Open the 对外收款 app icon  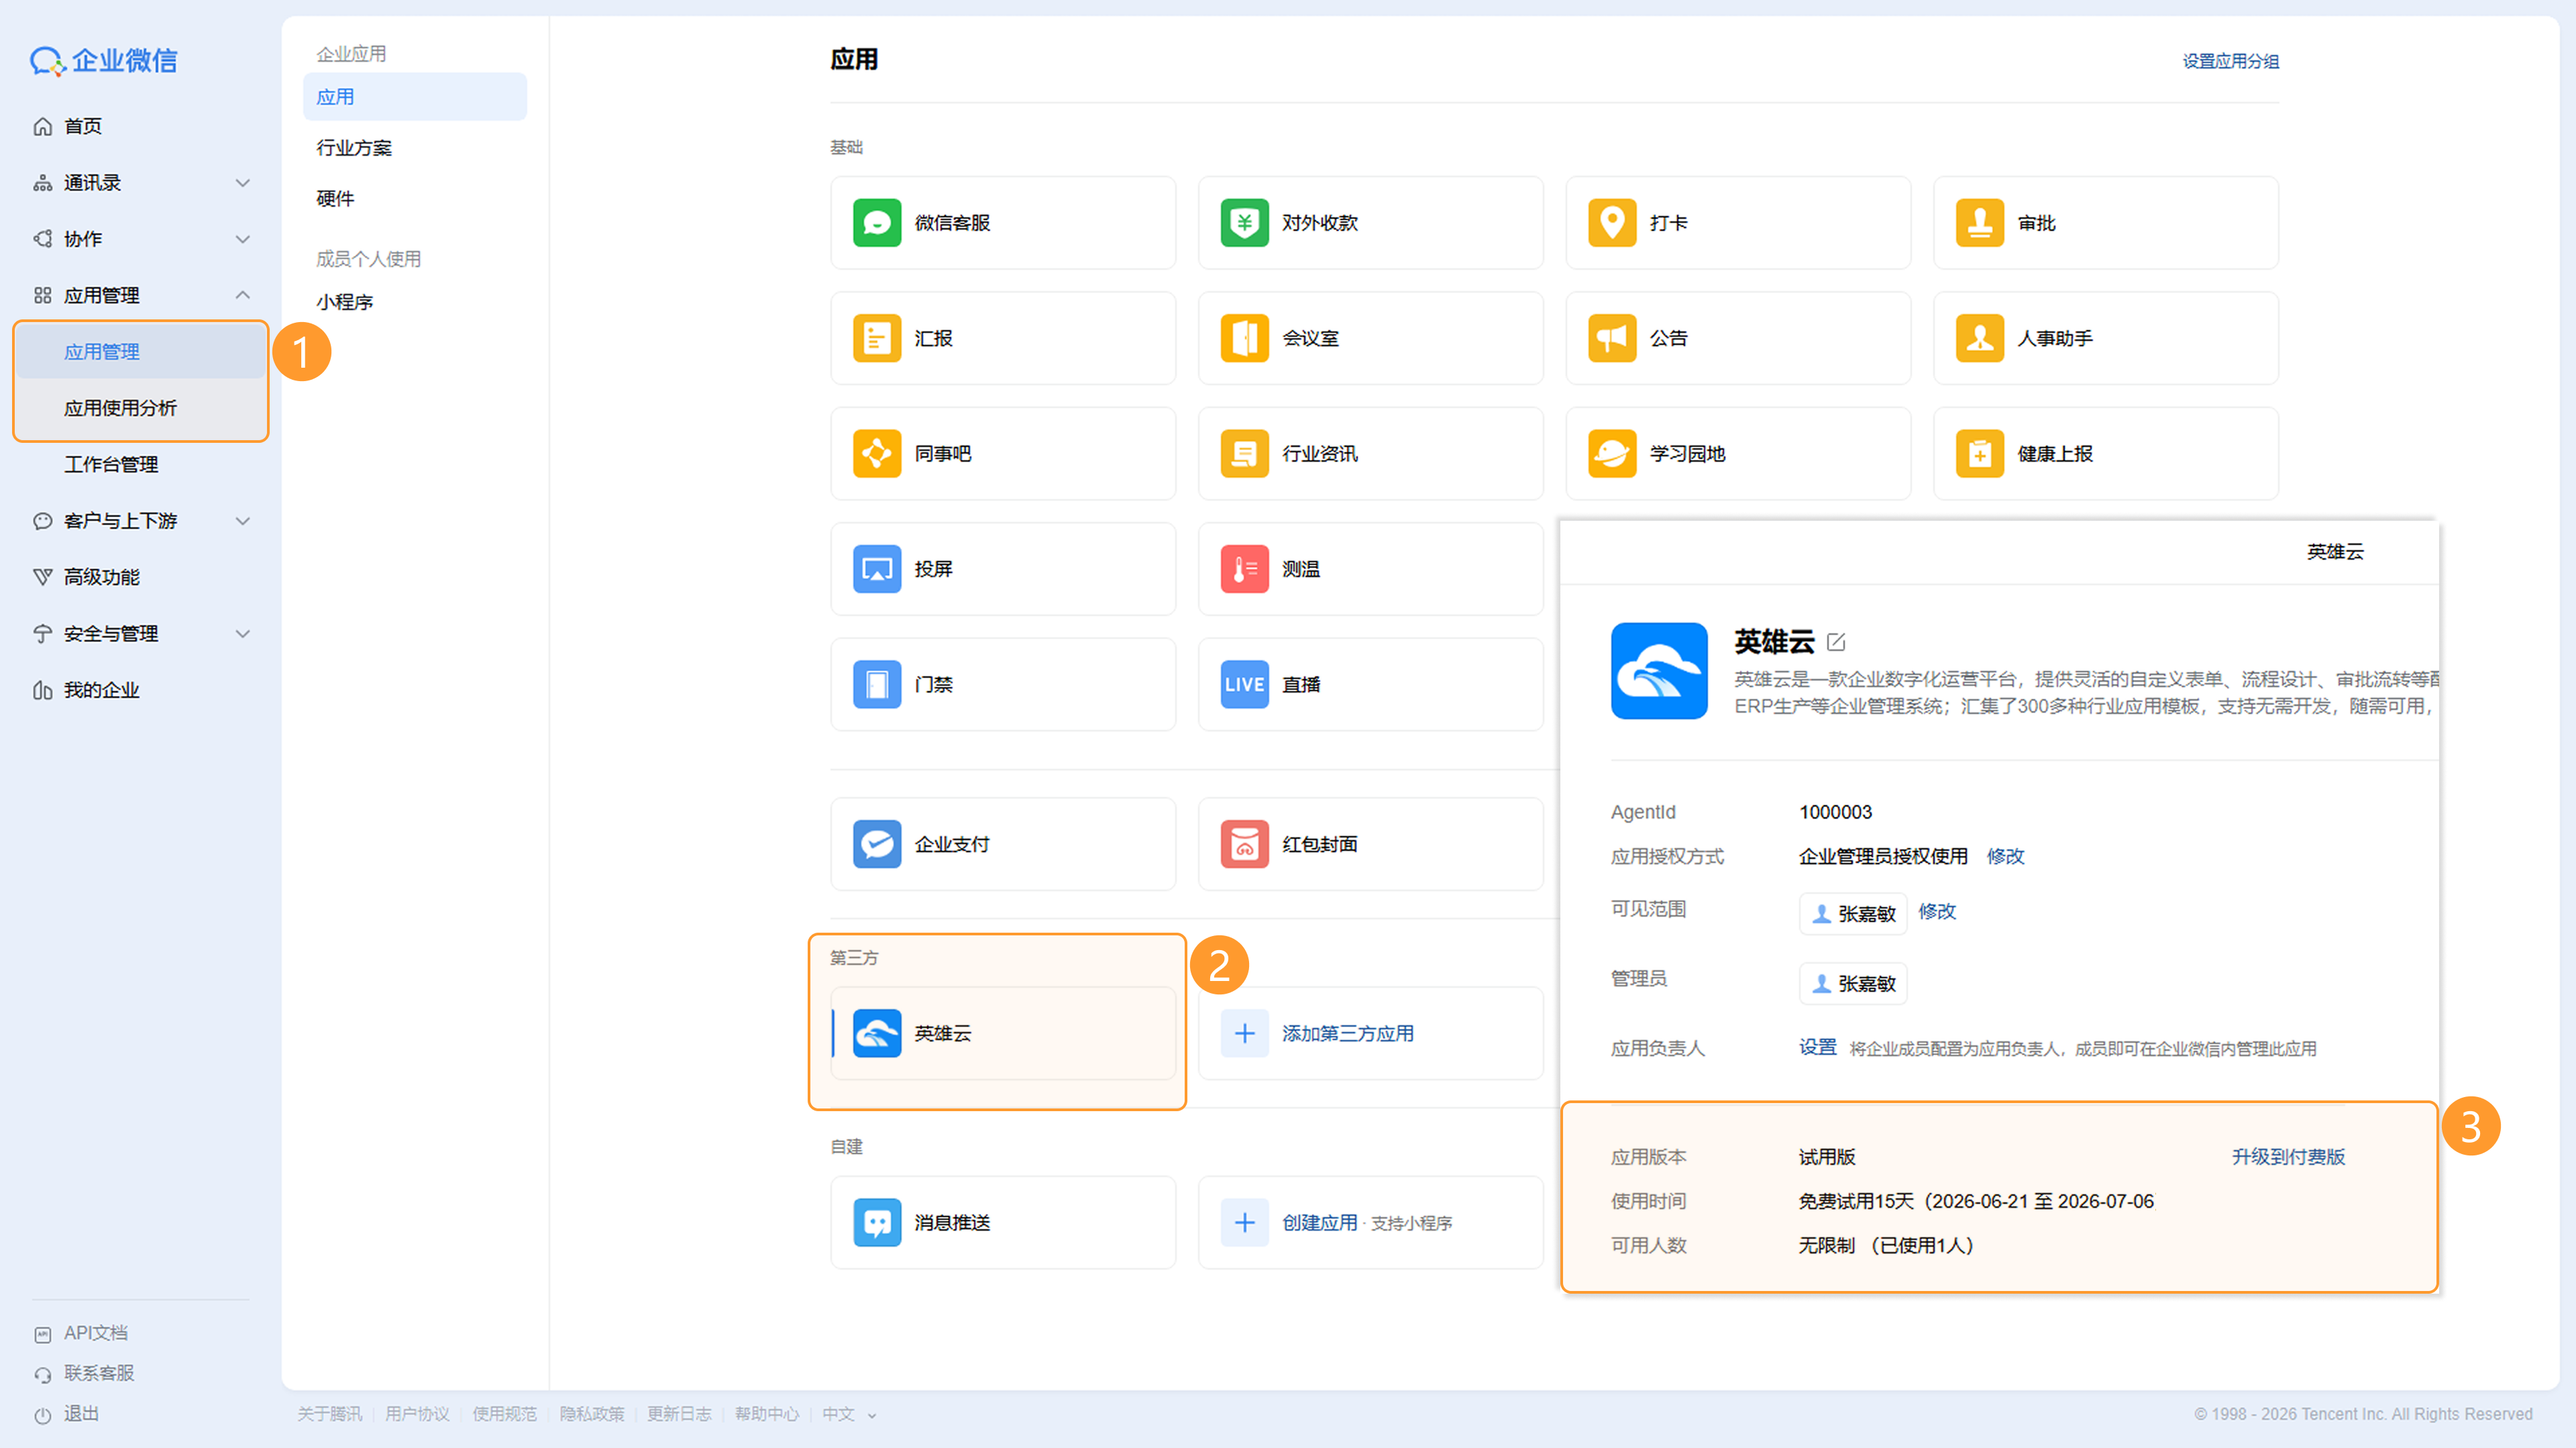1244,222
